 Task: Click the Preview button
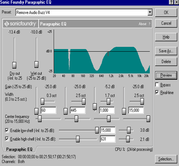coord(166,75)
